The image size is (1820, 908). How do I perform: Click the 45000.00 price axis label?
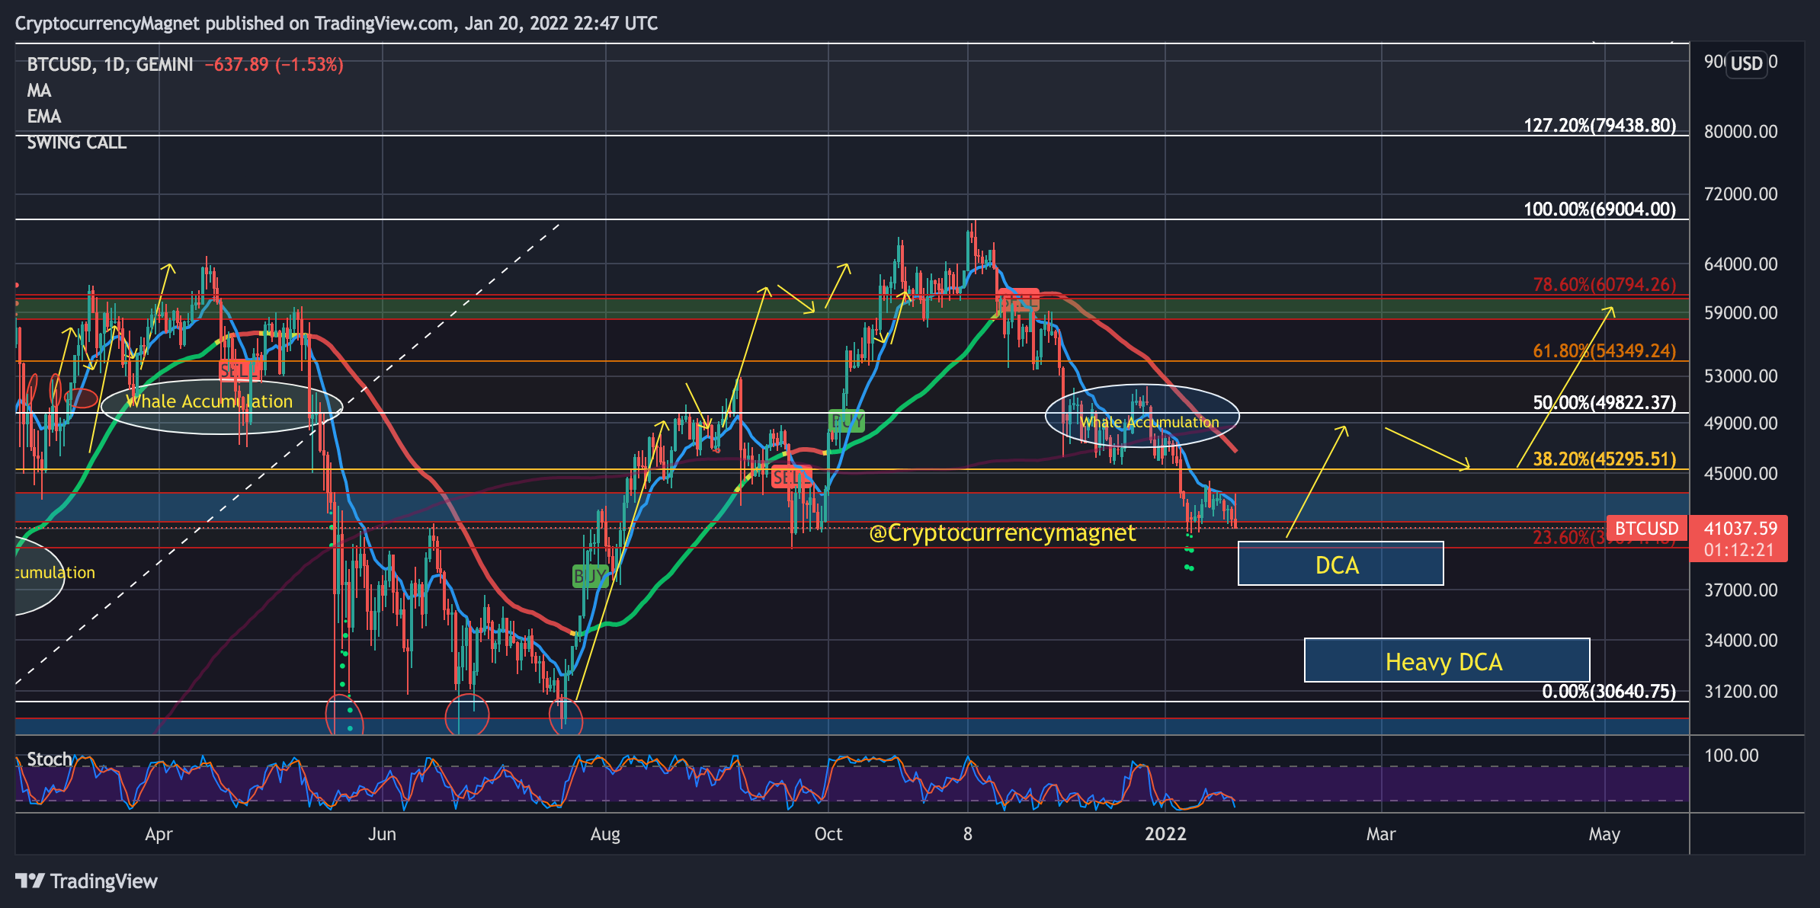pos(1740,473)
